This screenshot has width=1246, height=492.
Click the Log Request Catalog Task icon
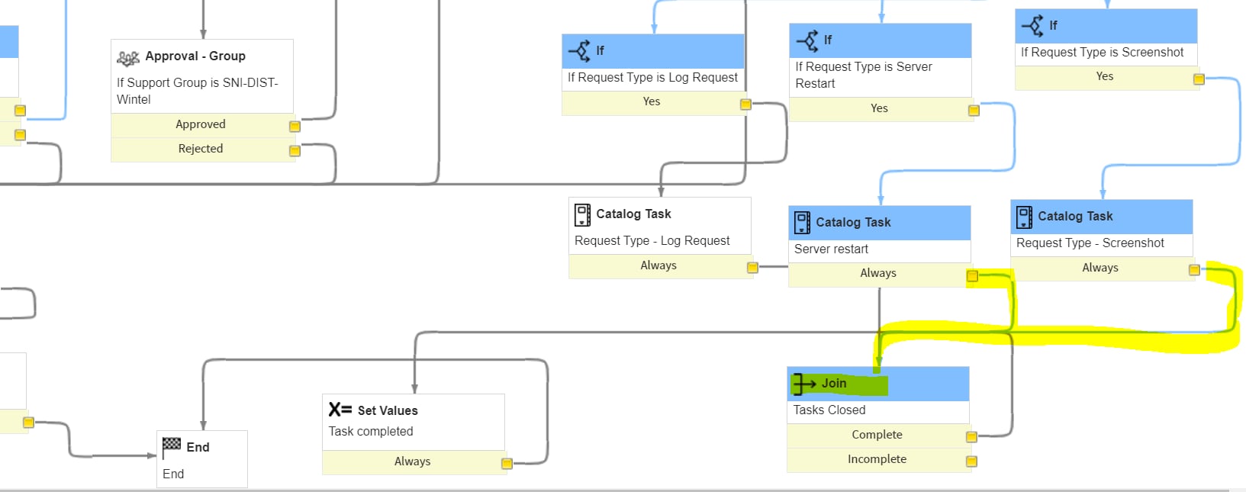(582, 214)
